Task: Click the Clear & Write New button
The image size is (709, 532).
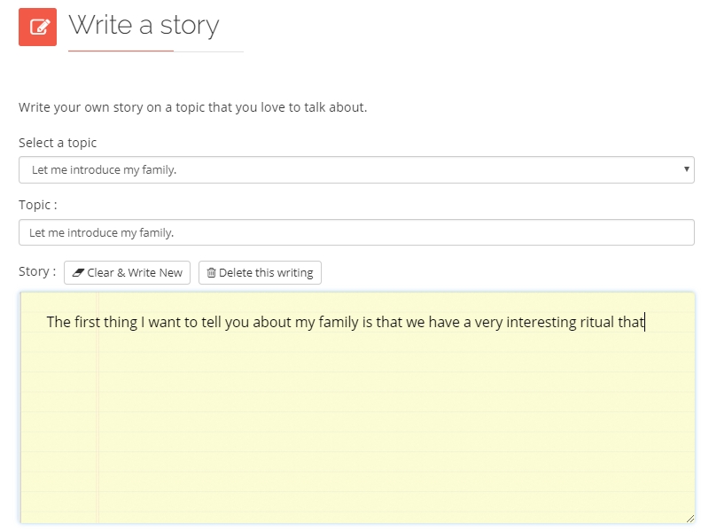Action: (x=127, y=272)
